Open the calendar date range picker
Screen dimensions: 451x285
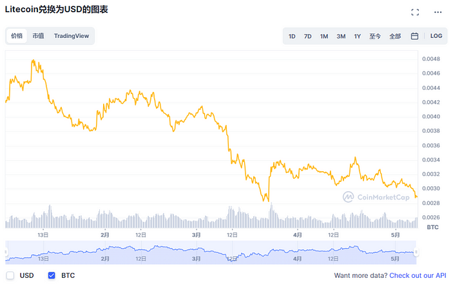click(x=414, y=36)
